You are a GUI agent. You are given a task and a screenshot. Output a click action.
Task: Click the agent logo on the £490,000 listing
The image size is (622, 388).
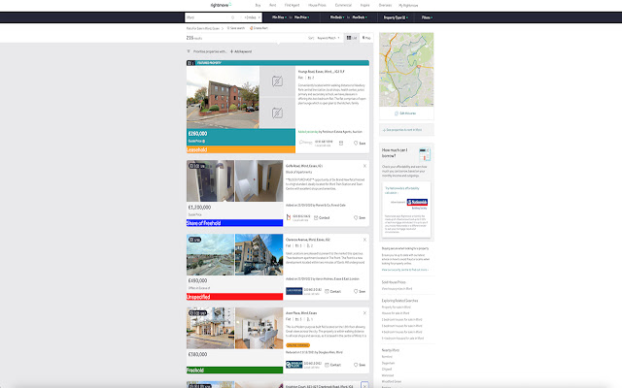pos(294,291)
